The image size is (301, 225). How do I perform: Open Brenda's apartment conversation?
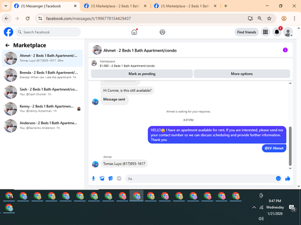pos(42,75)
